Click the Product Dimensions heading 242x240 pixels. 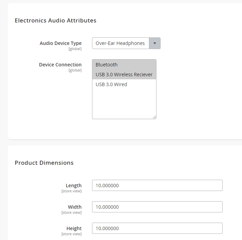(44, 163)
